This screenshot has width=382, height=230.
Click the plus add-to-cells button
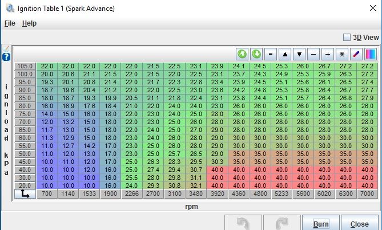tap(328, 54)
